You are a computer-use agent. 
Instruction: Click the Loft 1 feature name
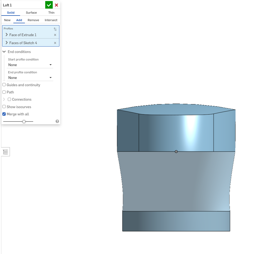[7, 5]
